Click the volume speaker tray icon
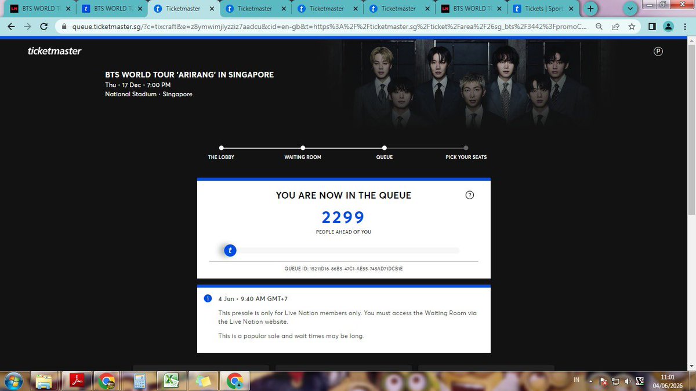The image size is (696, 391). point(627,381)
